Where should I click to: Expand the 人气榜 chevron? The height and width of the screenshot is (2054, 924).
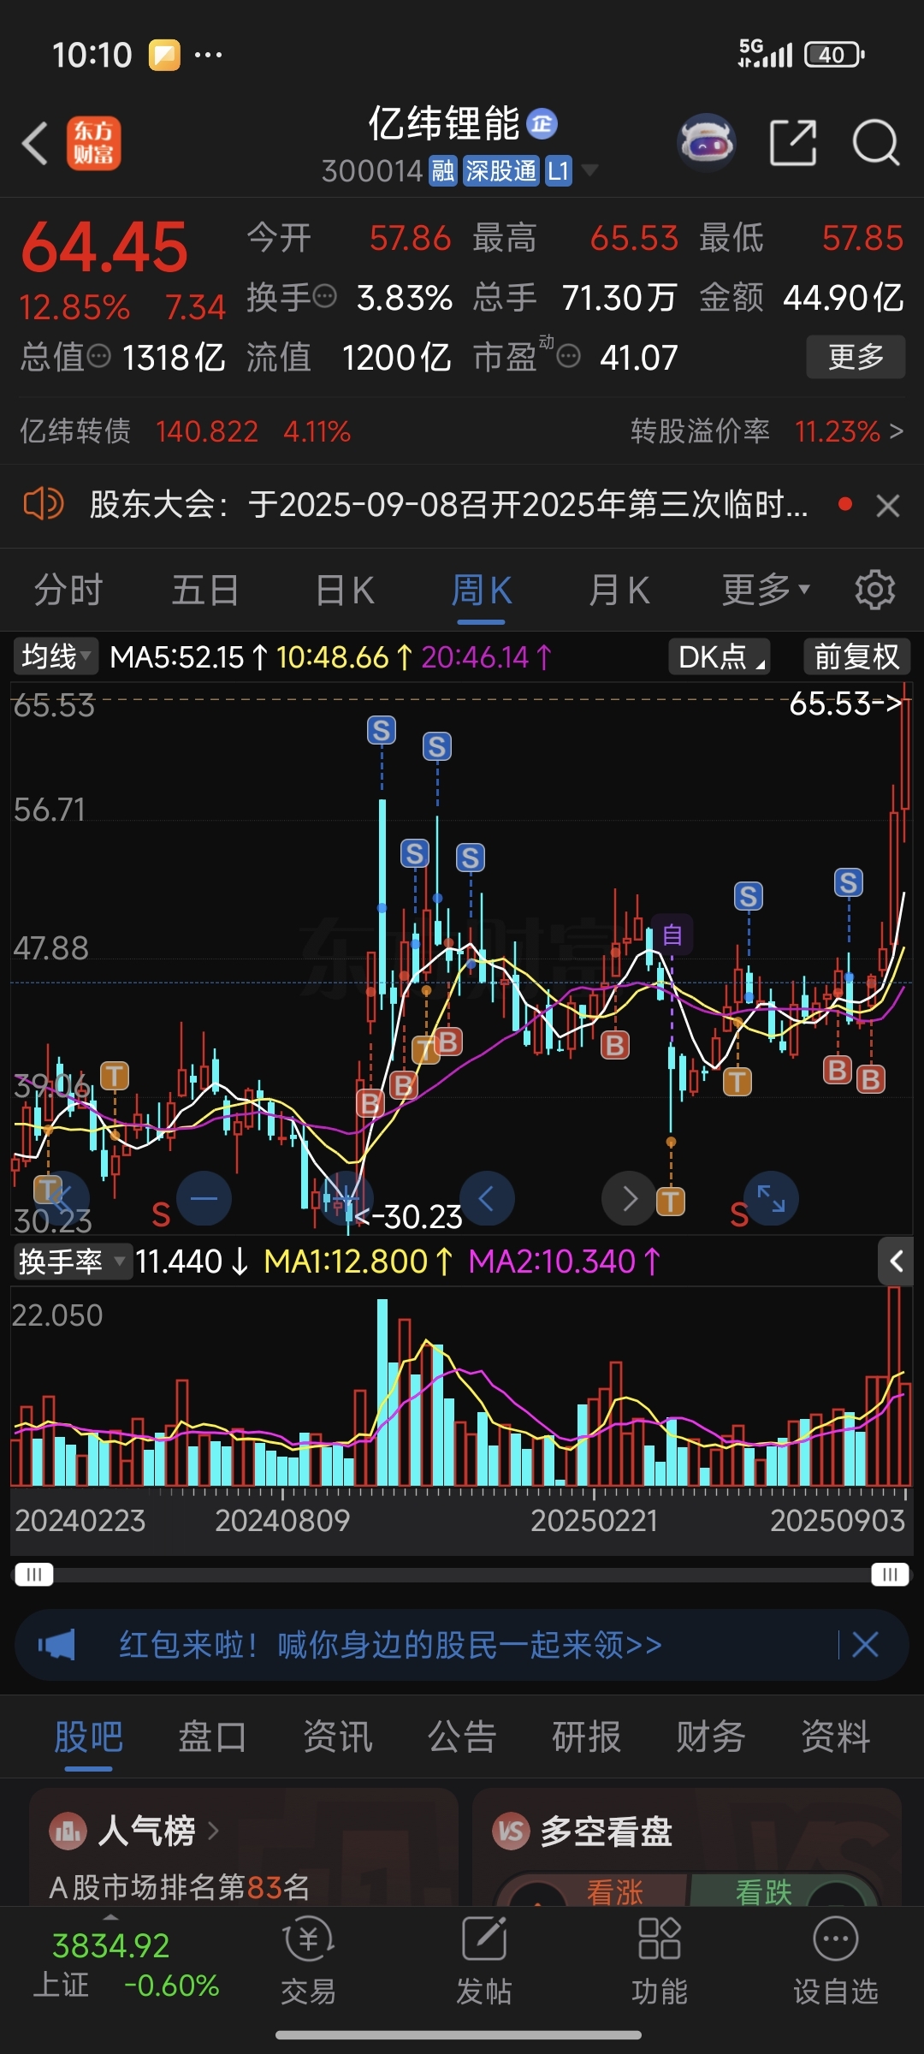coord(213,1831)
